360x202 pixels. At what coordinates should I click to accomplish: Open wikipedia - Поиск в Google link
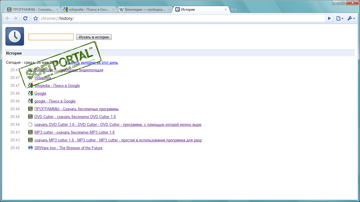tap(57, 85)
